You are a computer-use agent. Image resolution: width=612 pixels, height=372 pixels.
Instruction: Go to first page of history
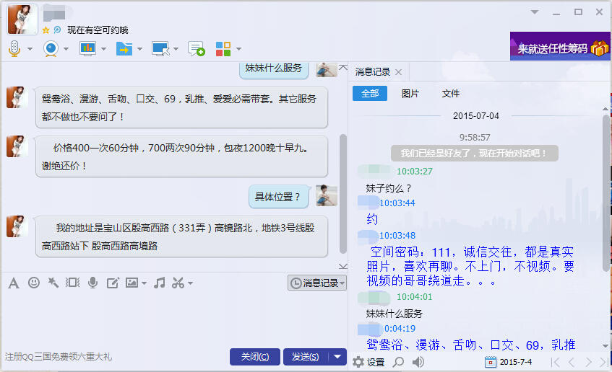555,362
